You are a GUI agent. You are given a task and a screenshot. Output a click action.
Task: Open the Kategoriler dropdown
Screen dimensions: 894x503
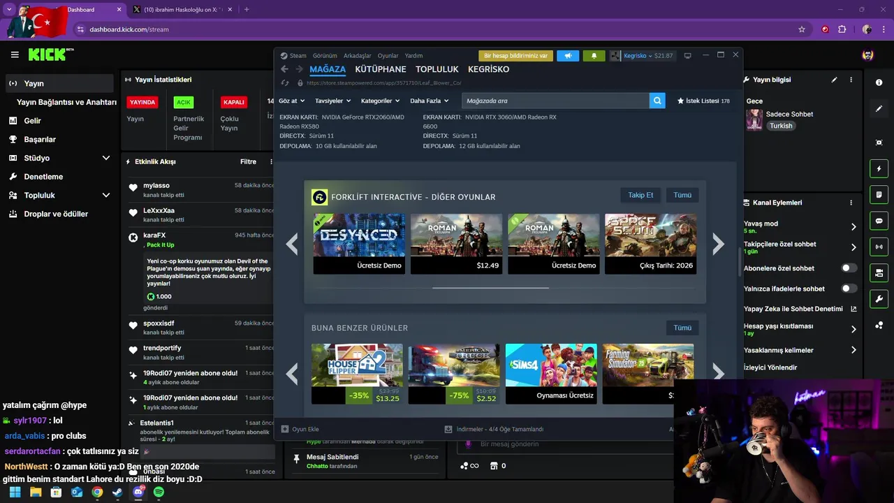pos(381,101)
